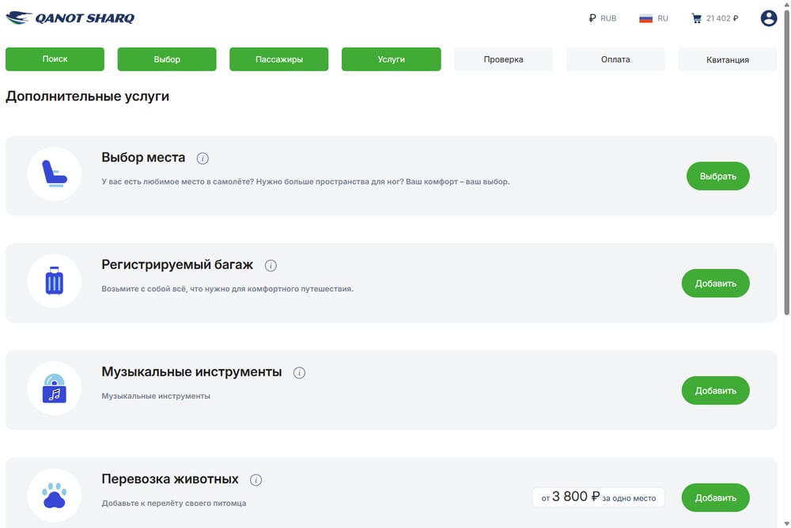Screen dimensions: 791x528
Task: Click Выбрать button for seat selection
Action: point(718,177)
